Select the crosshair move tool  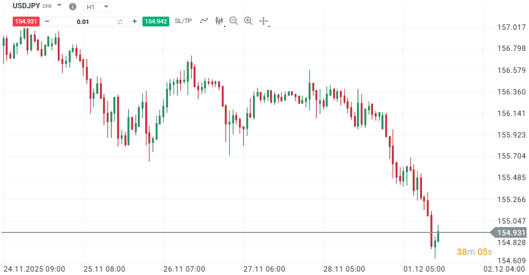(263, 21)
